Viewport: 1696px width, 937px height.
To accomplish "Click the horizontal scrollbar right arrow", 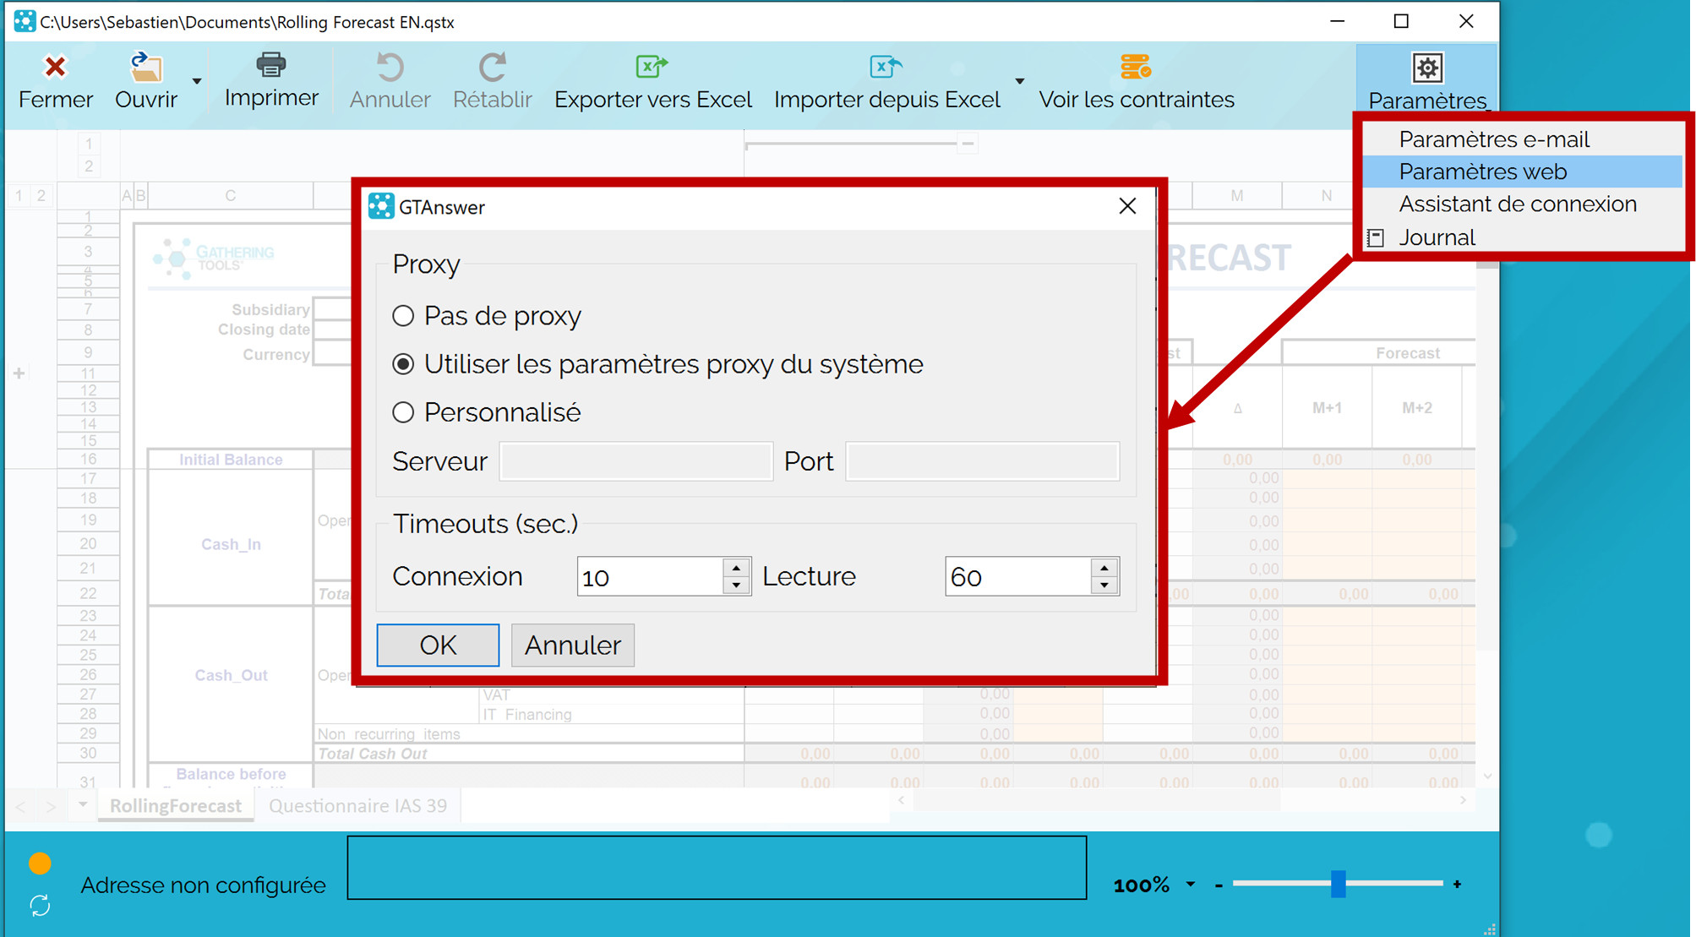I will [x=1463, y=799].
